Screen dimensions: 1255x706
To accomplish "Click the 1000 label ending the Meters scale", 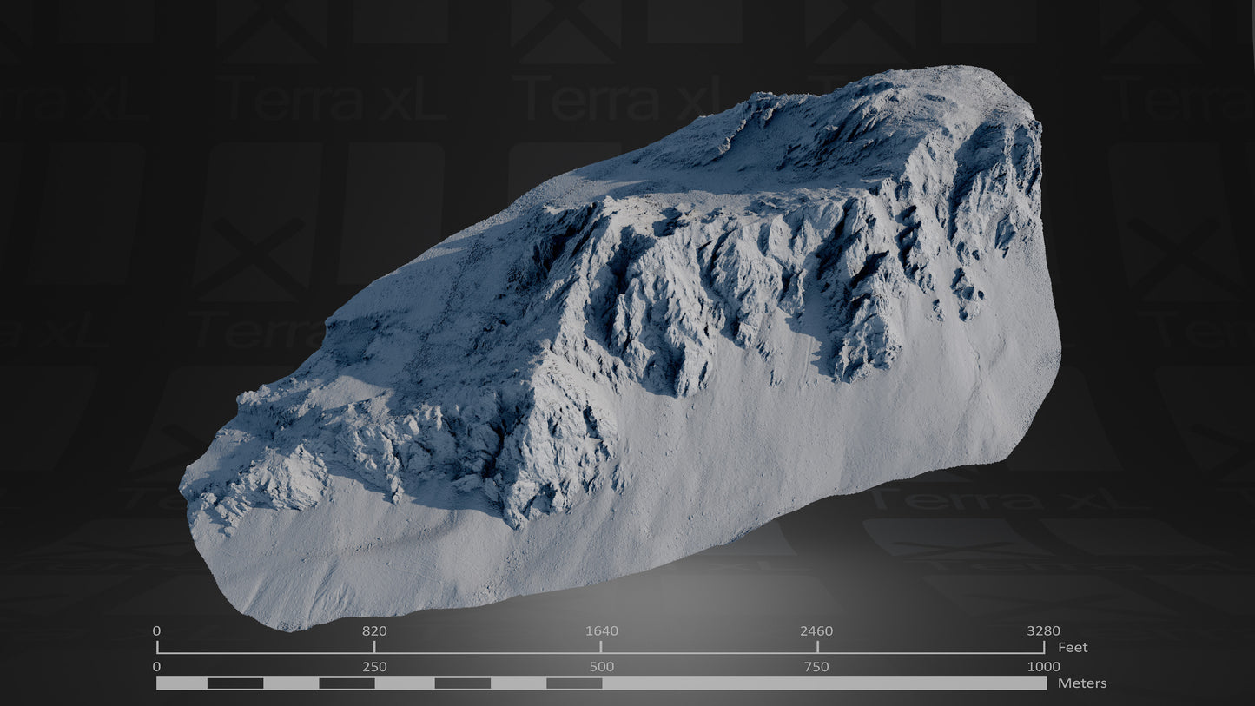I will pos(1042,668).
